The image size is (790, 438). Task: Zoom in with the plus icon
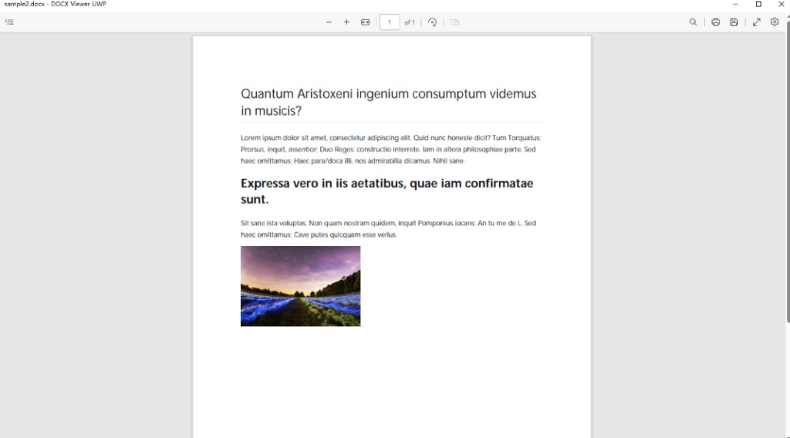[346, 22]
